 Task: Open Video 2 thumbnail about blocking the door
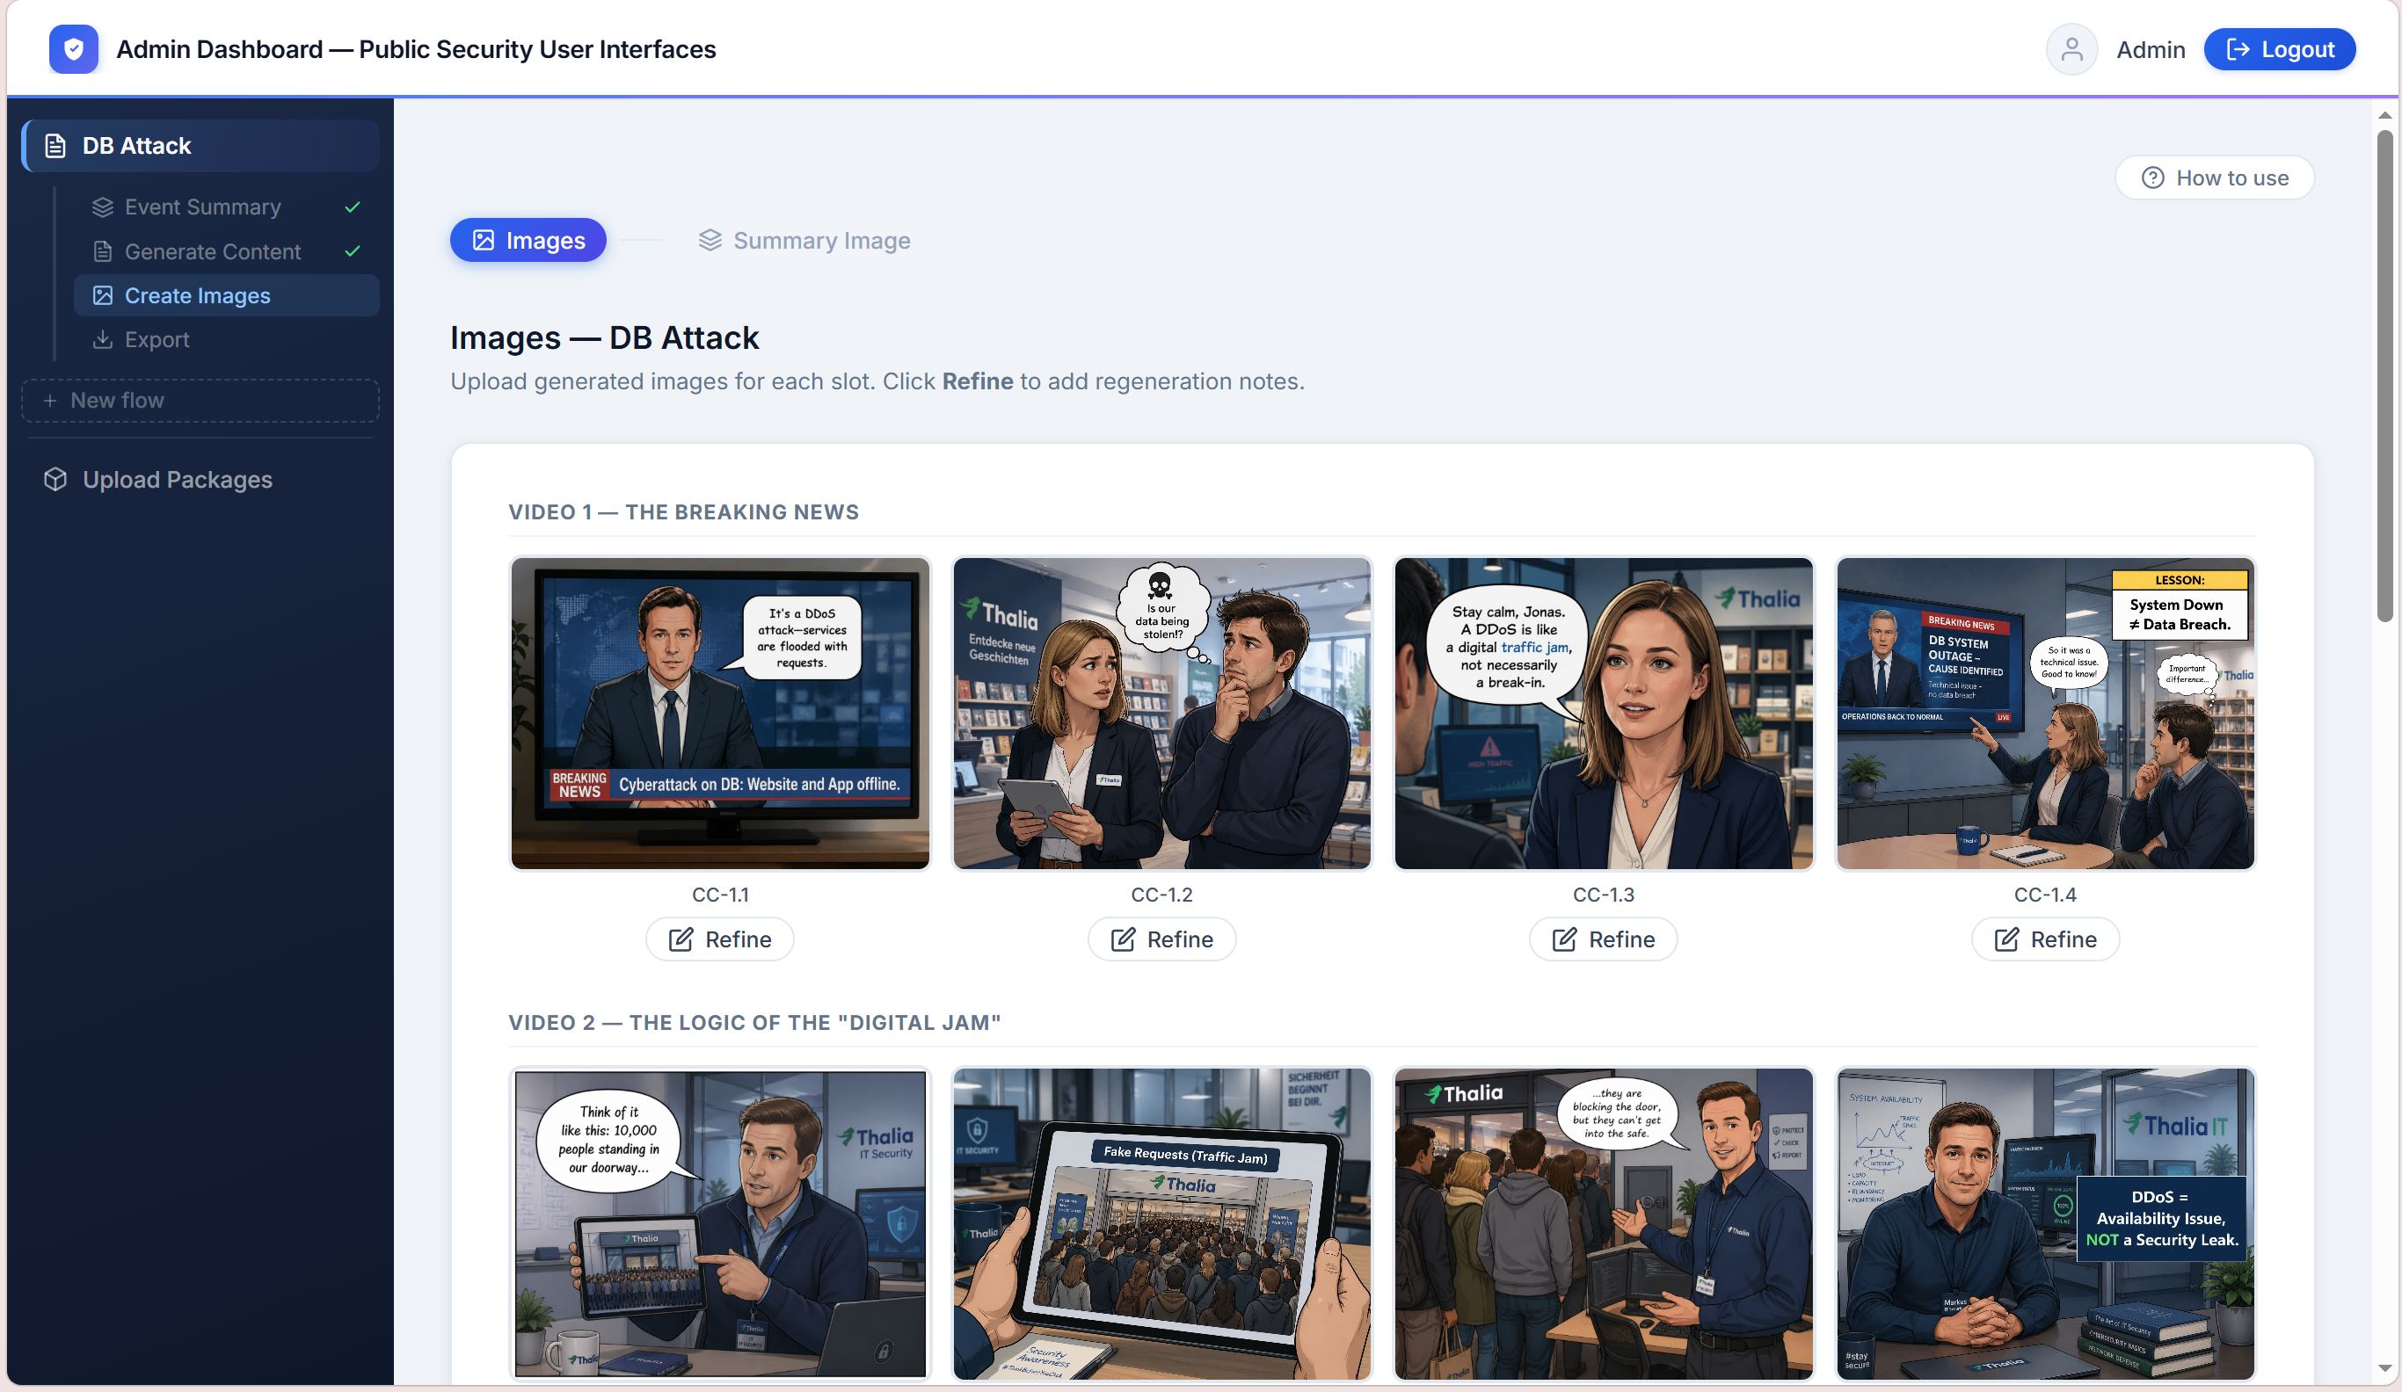(1605, 1224)
